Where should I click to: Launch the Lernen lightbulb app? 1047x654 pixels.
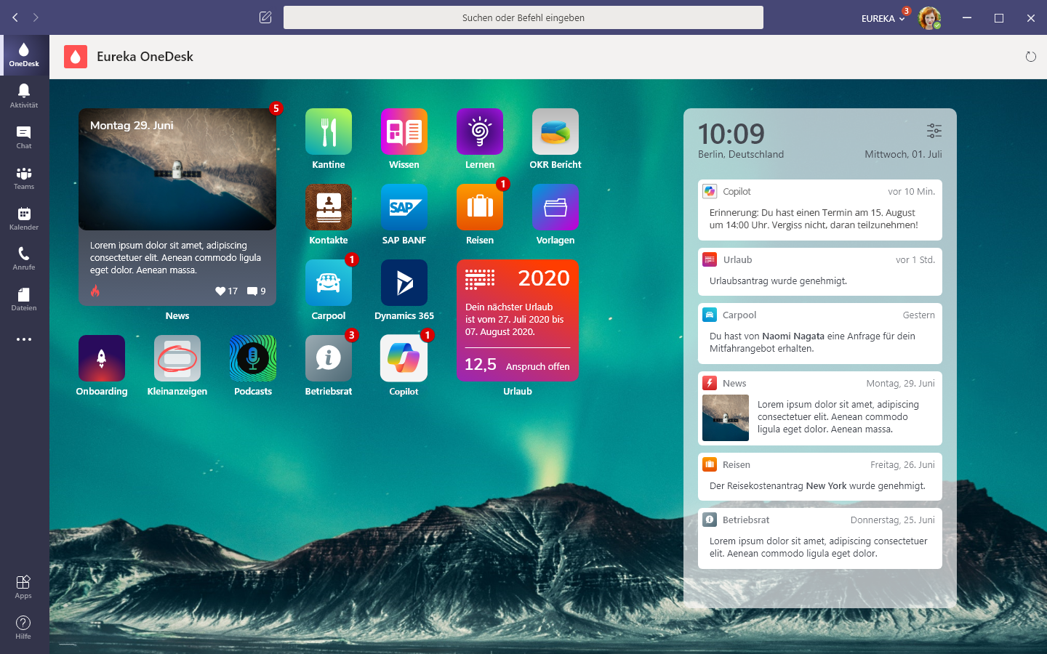480,132
